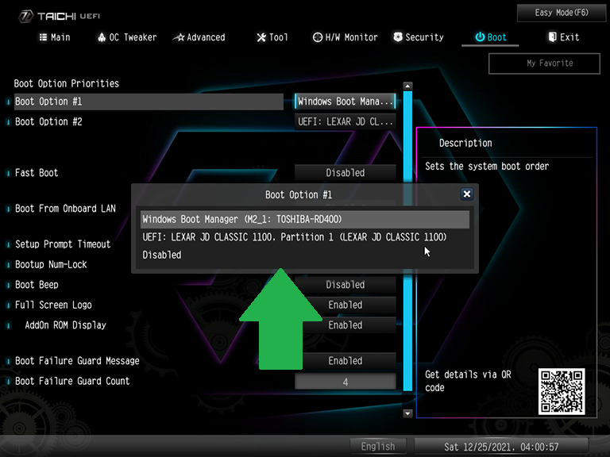Change AddOn ROM Display Enabled value
Screen dimensions: 610x457
[345, 325]
